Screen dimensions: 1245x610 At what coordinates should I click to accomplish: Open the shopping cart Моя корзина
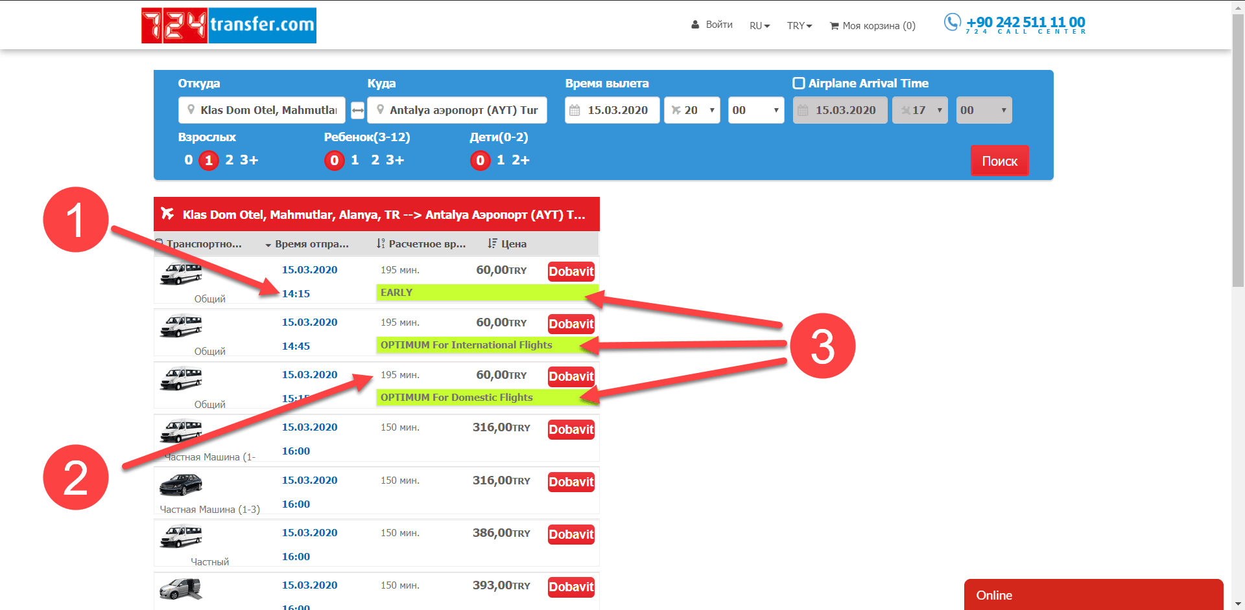(x=872, y=26)
